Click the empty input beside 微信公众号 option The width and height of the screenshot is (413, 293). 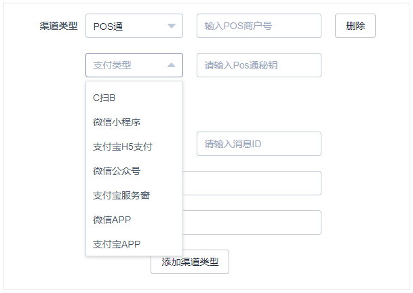tap(252, 183)
